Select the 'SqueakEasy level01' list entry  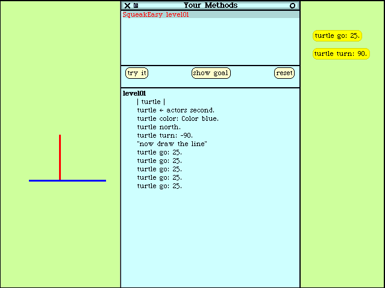tap(155, 14)
